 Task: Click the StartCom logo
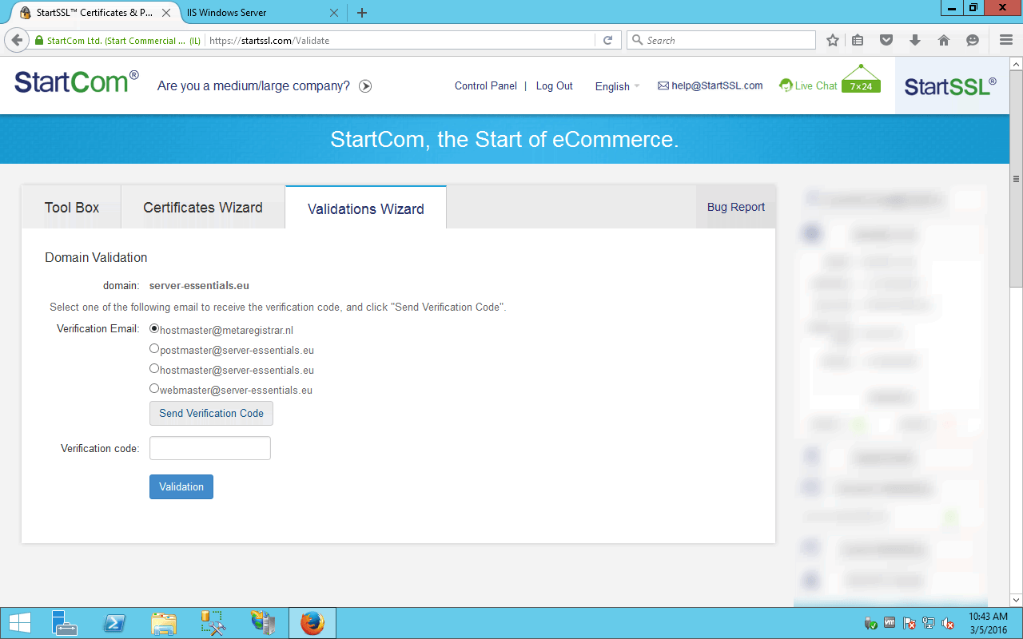tap(77, 81)
